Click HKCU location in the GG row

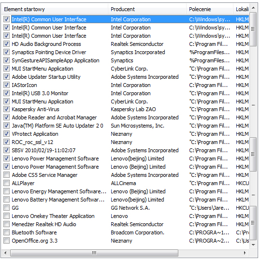[x=242, y=208]
